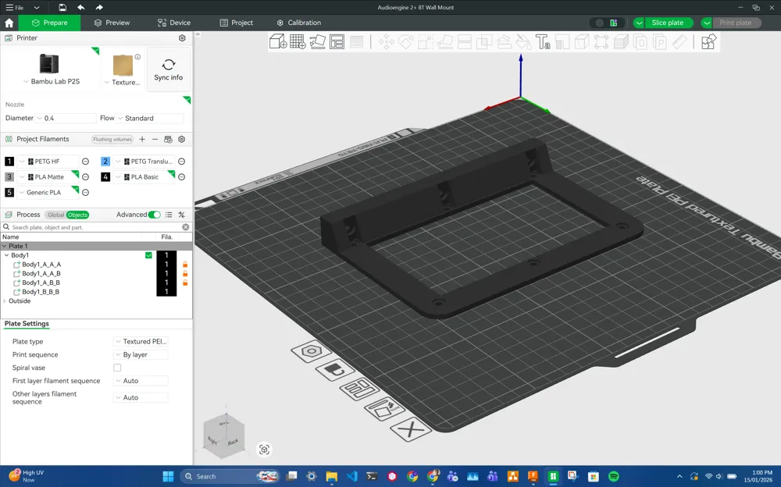Click plate arrange icon beside bed
Viewport: 781px width, 487px height.
tap(359, 389)
